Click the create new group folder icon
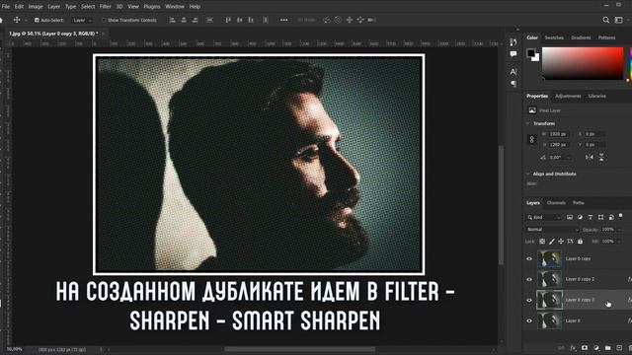Screen dimensions: 632x355 pos(608,348)
